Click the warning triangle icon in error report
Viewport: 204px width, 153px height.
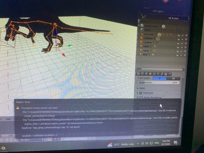[18, 108]
